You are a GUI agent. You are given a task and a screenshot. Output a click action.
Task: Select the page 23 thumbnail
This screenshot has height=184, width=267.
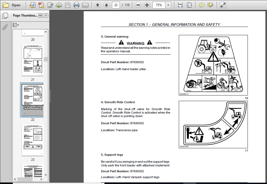33,140
